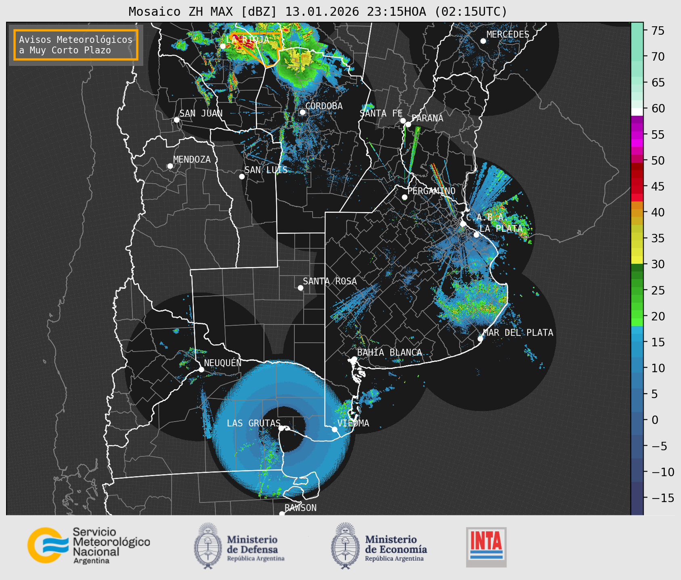The image size is (681, 580).
Task: Click the 75 dBZ colorbar value
Action: (x=657, y=31)
